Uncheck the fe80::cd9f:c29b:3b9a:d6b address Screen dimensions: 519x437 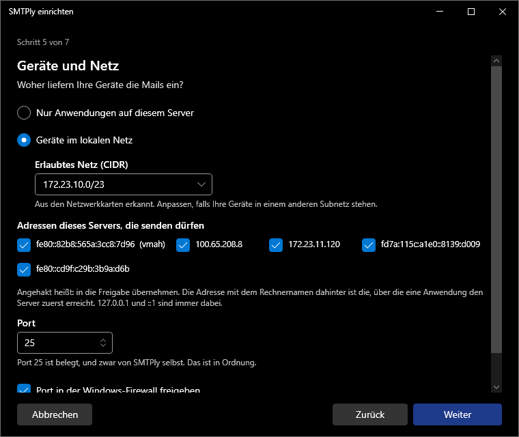24,270
